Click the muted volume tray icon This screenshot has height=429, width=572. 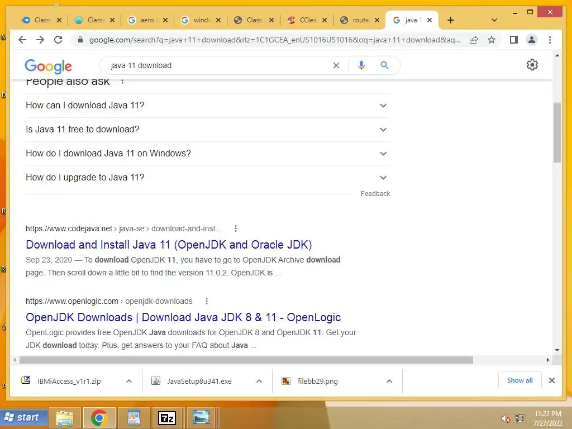[x=506, y=418]
